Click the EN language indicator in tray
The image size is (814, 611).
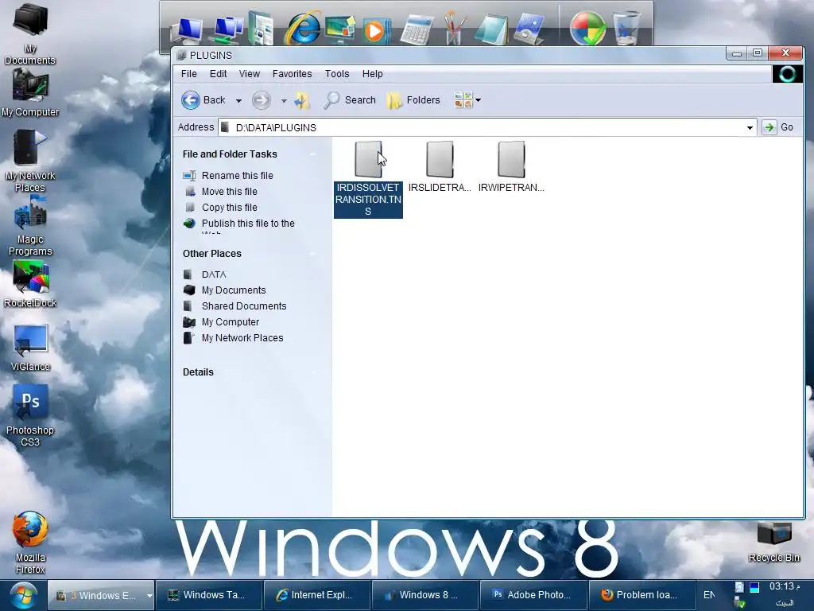pos(709,595)
